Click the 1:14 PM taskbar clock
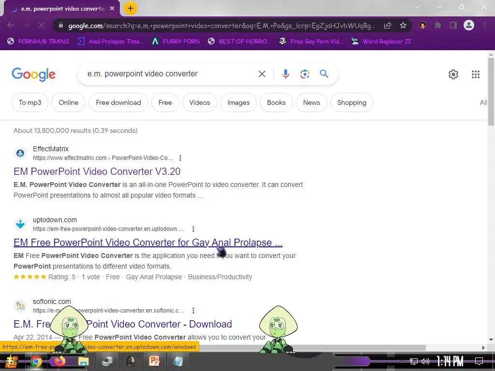This screenshot has height=371, width=495. (x=450, y=361)
